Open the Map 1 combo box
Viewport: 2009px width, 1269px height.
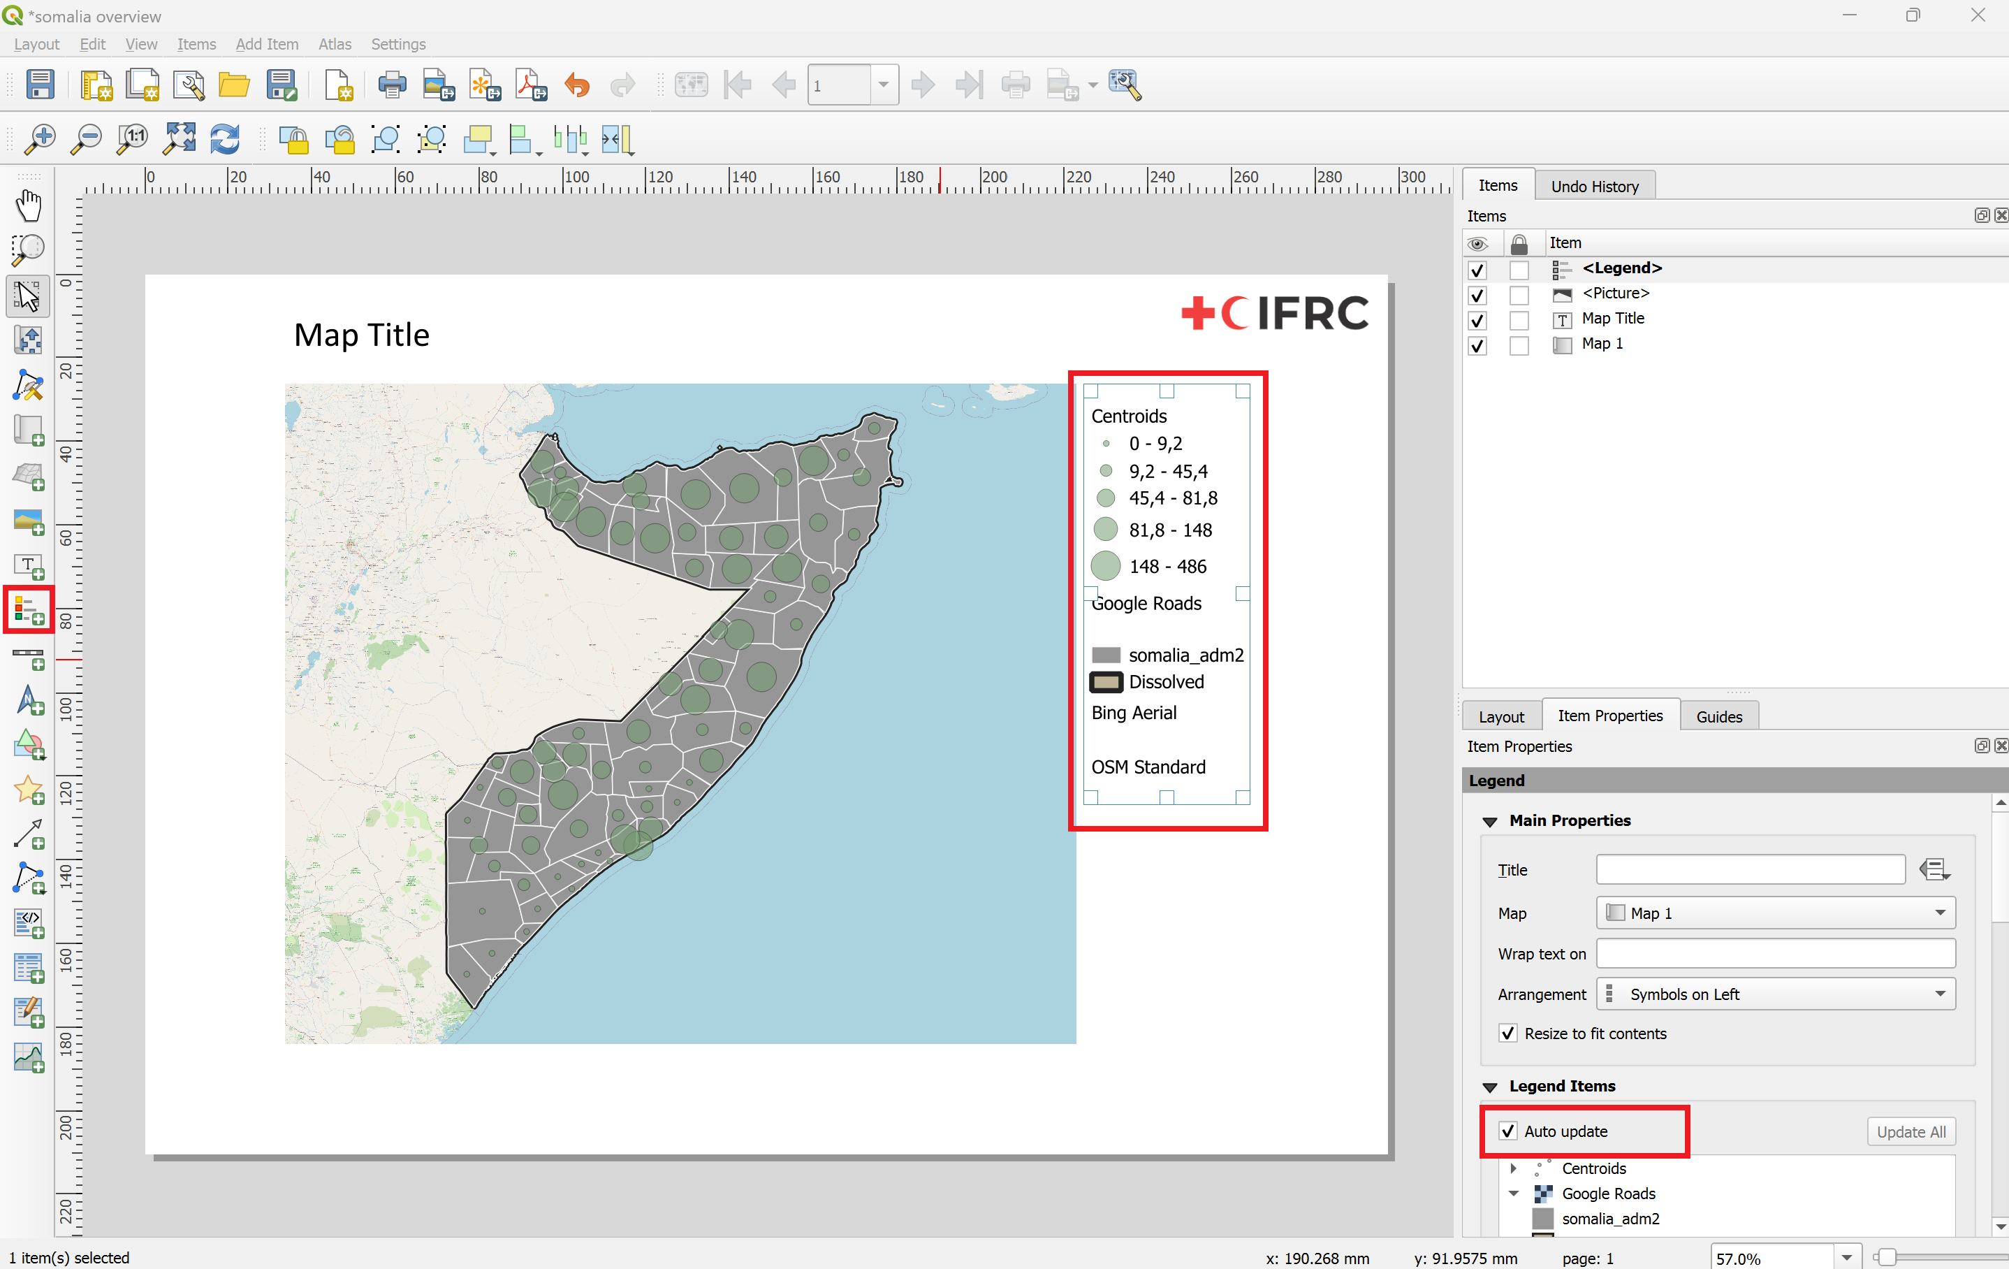coord(1774,913)
